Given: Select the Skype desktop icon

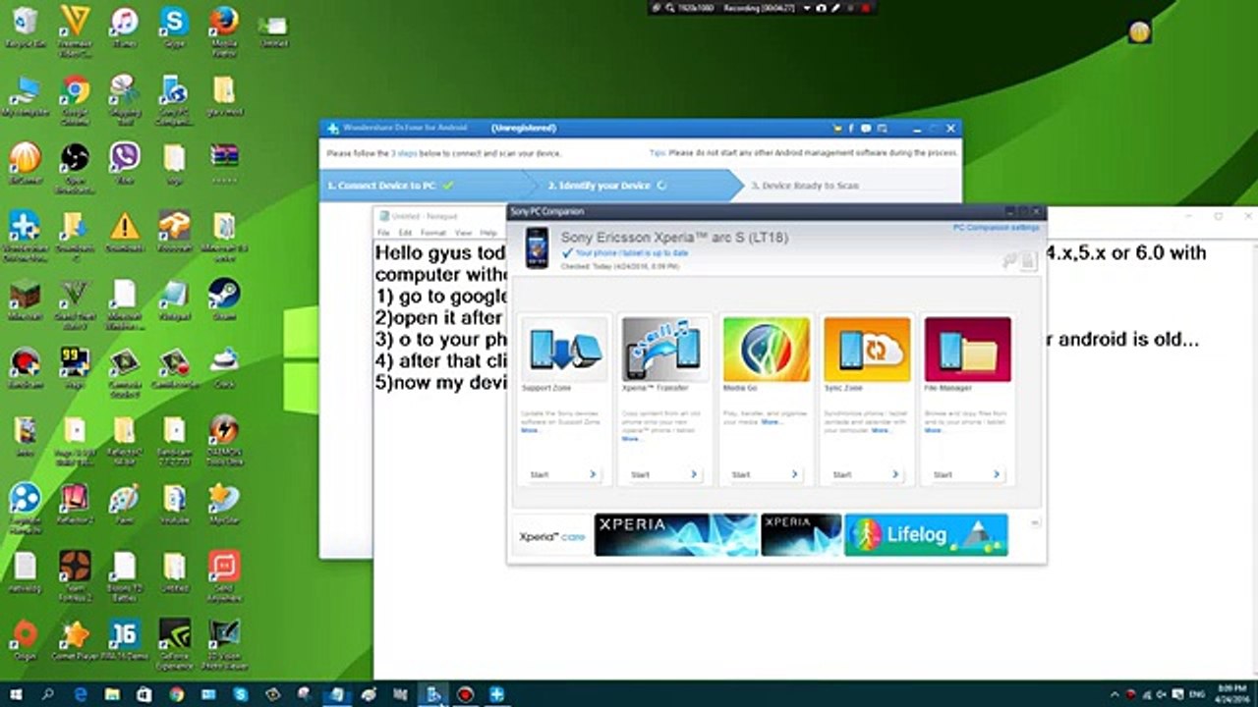Looking at the screenshot, I should [x=175, y=27].
